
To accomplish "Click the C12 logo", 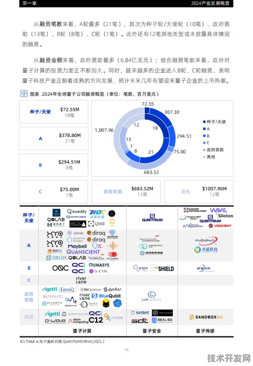I will pyautogui.click(x=96, y=320).
